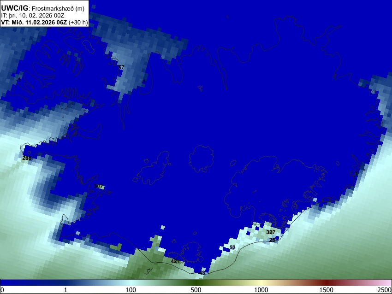The image size is (392, 294).
Task: Click the color scale label '1500'
Action: point(327,290)
